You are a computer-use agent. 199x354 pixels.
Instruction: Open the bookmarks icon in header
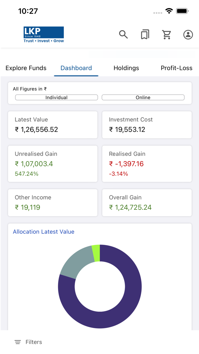point(145,35)
